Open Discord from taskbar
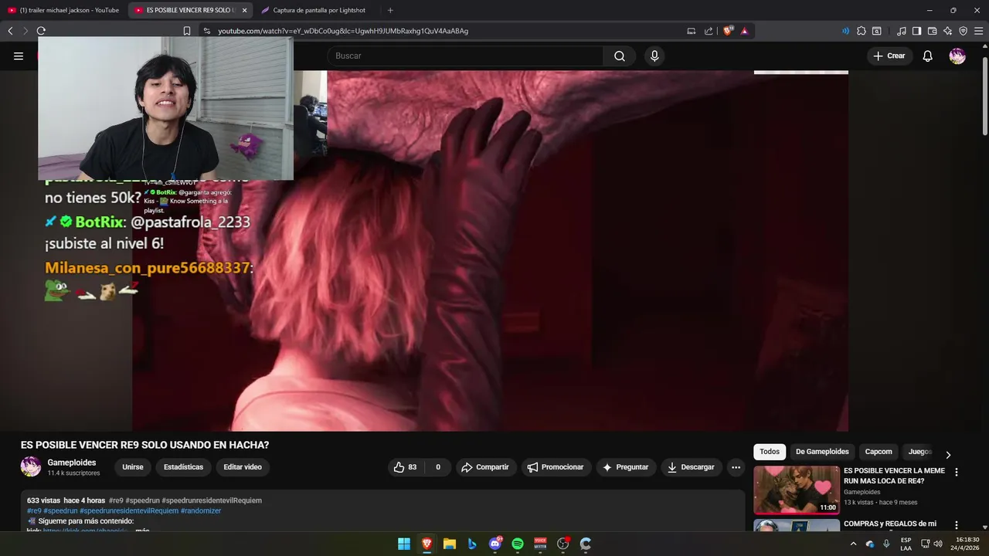Screen dimensions: 989x556 click(x=495, y=544)
